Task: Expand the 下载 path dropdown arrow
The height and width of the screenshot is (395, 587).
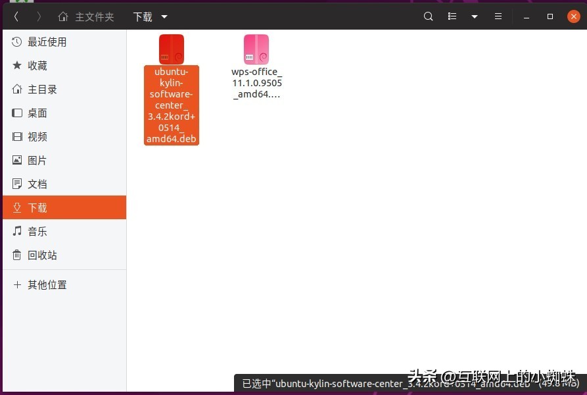Action: point(163,16)
